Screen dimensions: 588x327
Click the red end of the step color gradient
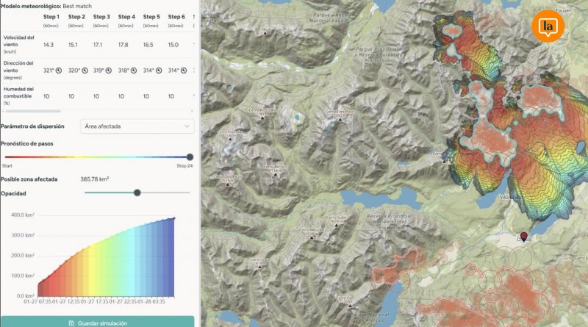point(4,157)
